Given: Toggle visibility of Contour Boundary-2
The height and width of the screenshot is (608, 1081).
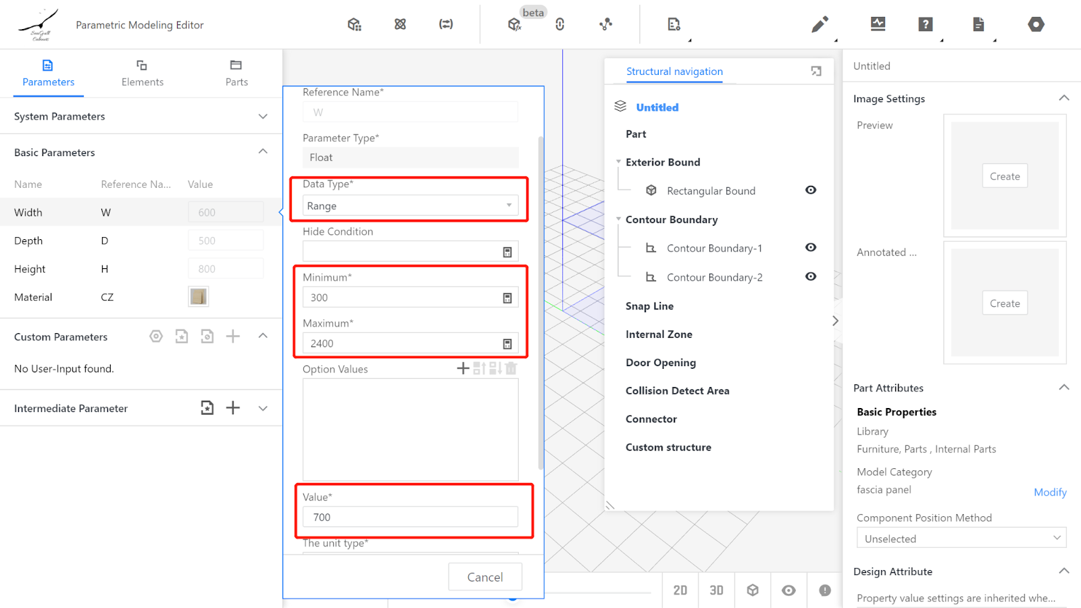Looking at the screenshot, I should (x=811, y=277).
